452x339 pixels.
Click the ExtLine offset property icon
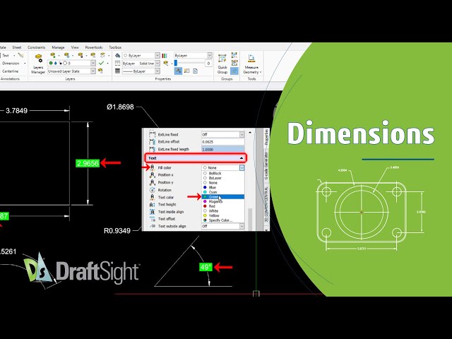pos(153,142)
